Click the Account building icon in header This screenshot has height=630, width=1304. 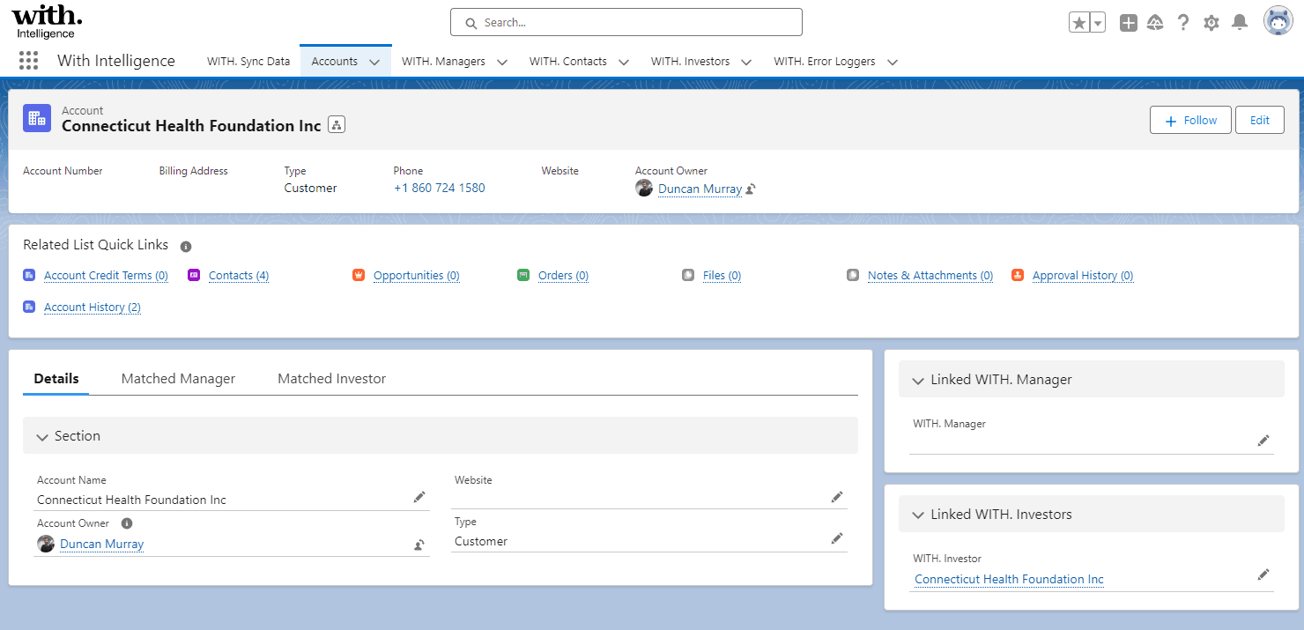[x=37, y=118]
